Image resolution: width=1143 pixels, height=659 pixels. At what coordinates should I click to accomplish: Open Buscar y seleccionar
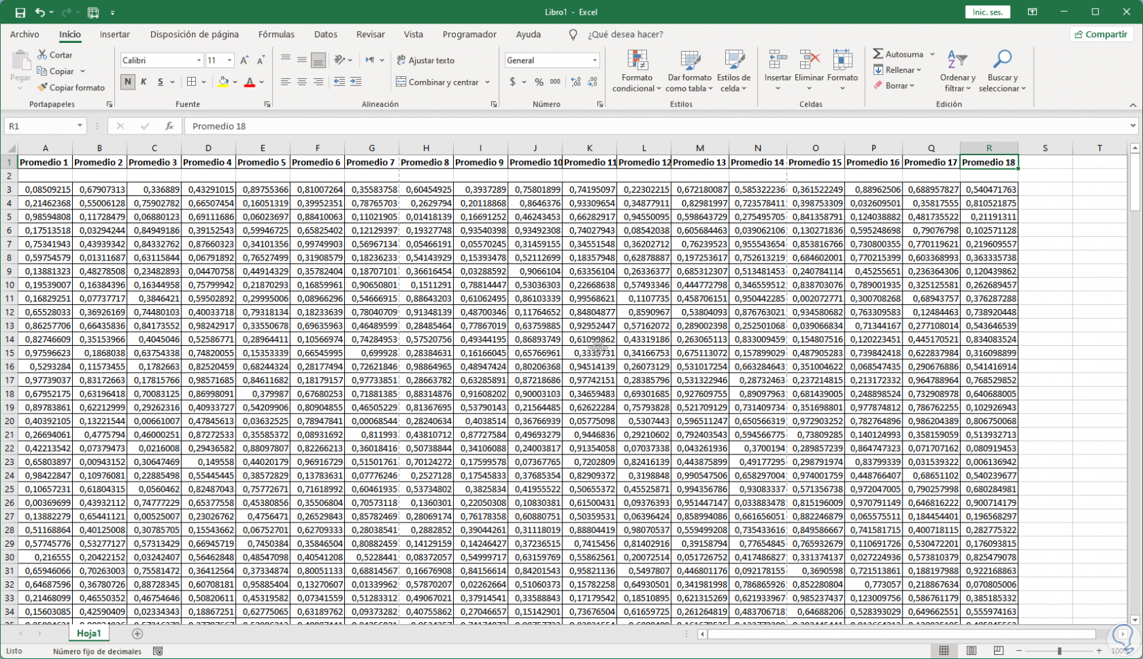click(1002, 71)
